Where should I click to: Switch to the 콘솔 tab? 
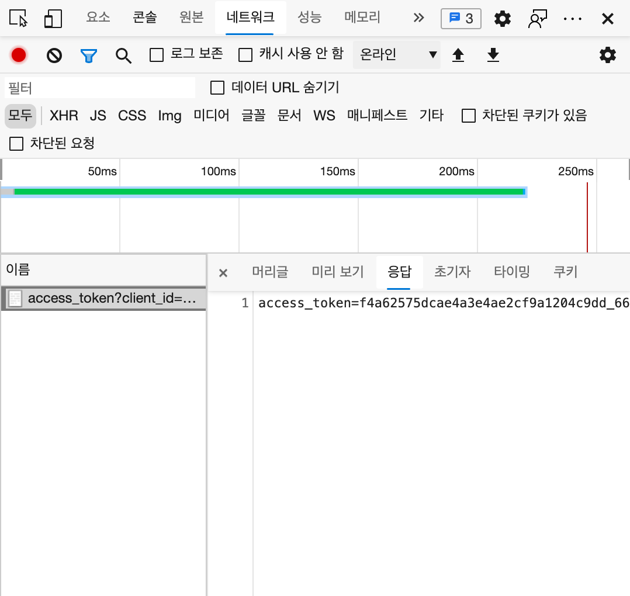click(x=145, y=18)
